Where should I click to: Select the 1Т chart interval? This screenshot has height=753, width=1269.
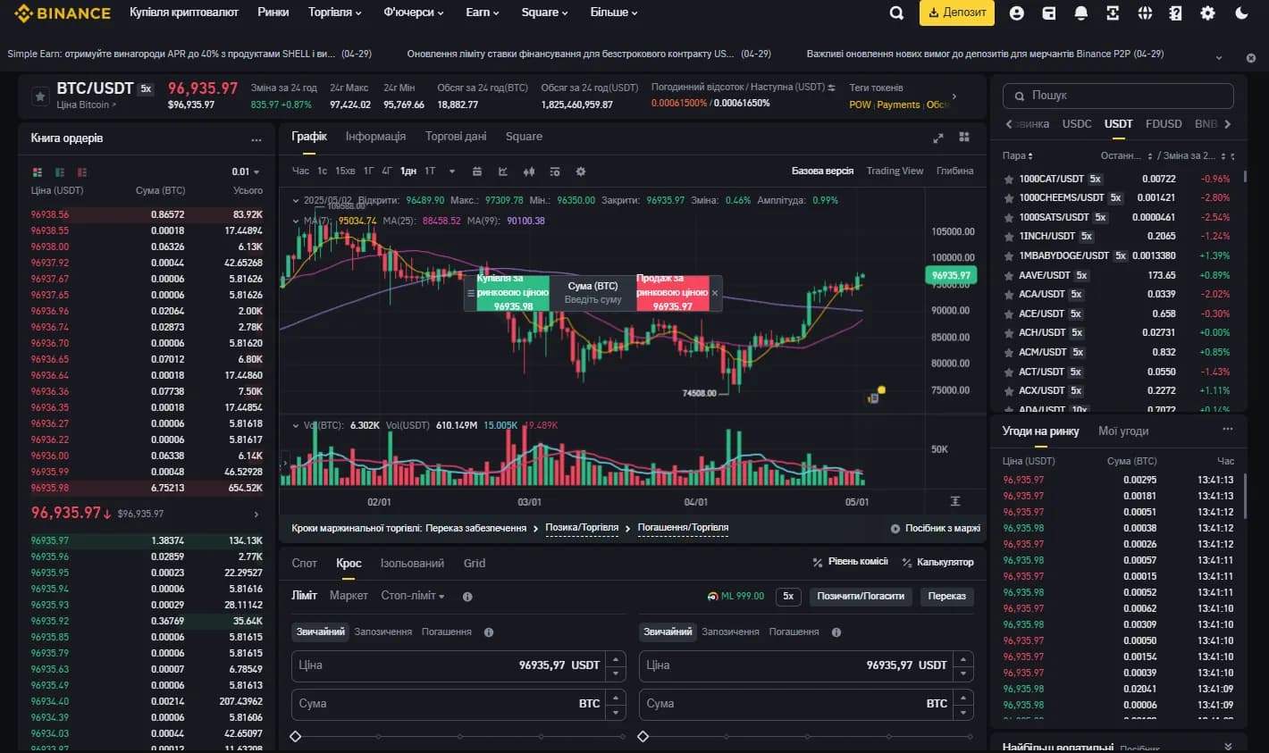(430, 171)
